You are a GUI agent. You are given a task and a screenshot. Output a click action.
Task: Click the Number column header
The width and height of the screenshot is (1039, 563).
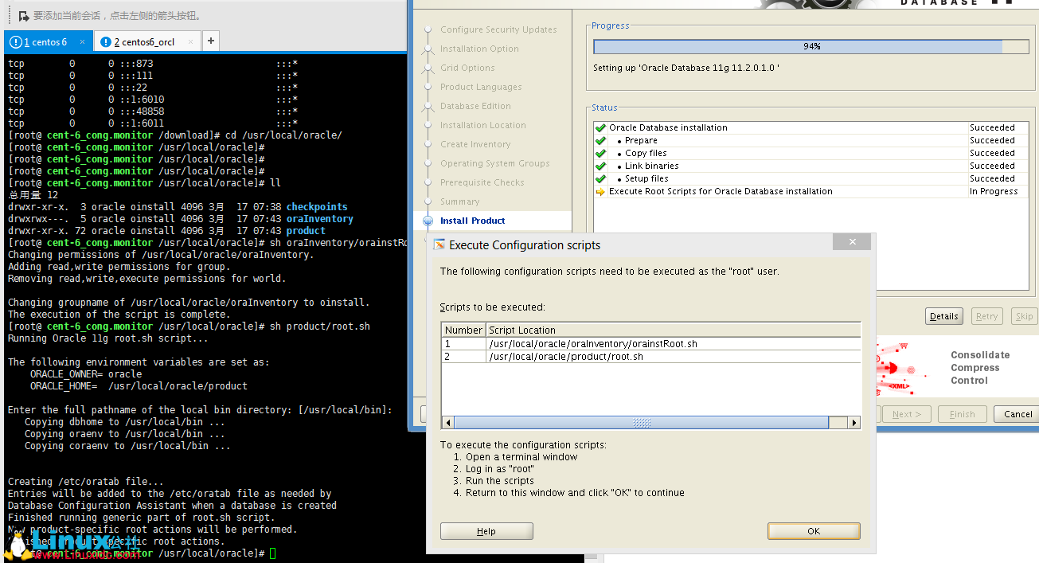tap(463, 330)
